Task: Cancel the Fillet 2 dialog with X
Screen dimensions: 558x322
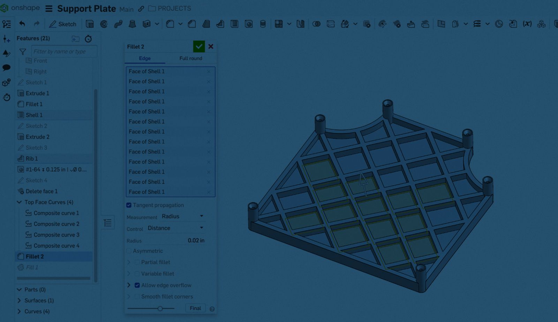Action: point(211,46)
